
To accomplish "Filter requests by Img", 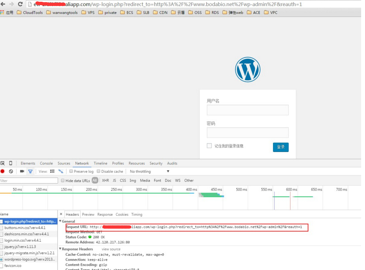I will (x=133, y=181).
